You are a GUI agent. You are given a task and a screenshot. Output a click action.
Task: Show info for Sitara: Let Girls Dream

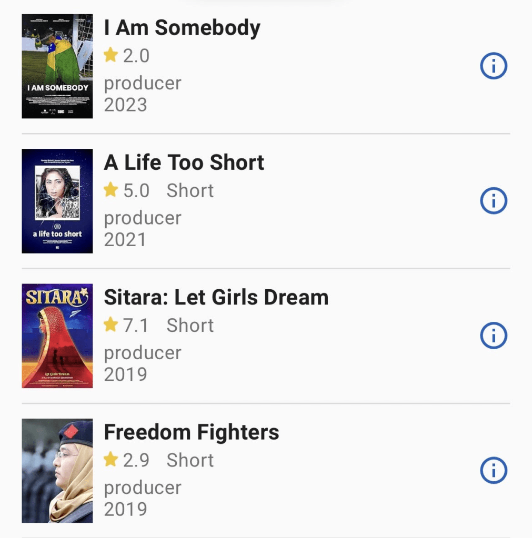pyautogui.click(x=494, y=336)
